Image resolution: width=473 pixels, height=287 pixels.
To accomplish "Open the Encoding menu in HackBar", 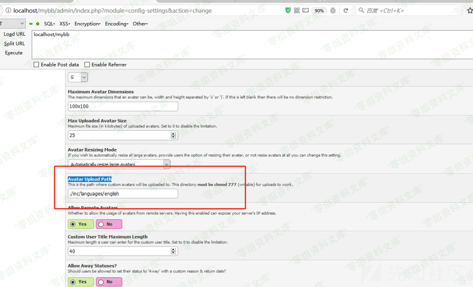I will [116, 24].
